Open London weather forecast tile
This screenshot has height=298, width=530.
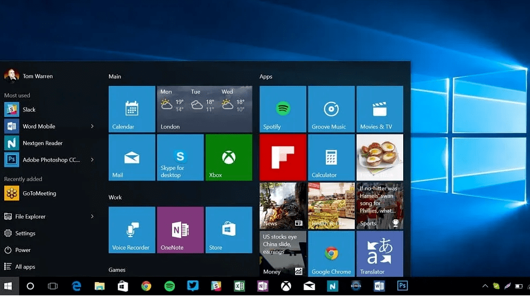coord(205,109)
